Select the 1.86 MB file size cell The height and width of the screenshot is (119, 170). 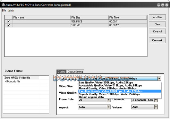(89, 25)
